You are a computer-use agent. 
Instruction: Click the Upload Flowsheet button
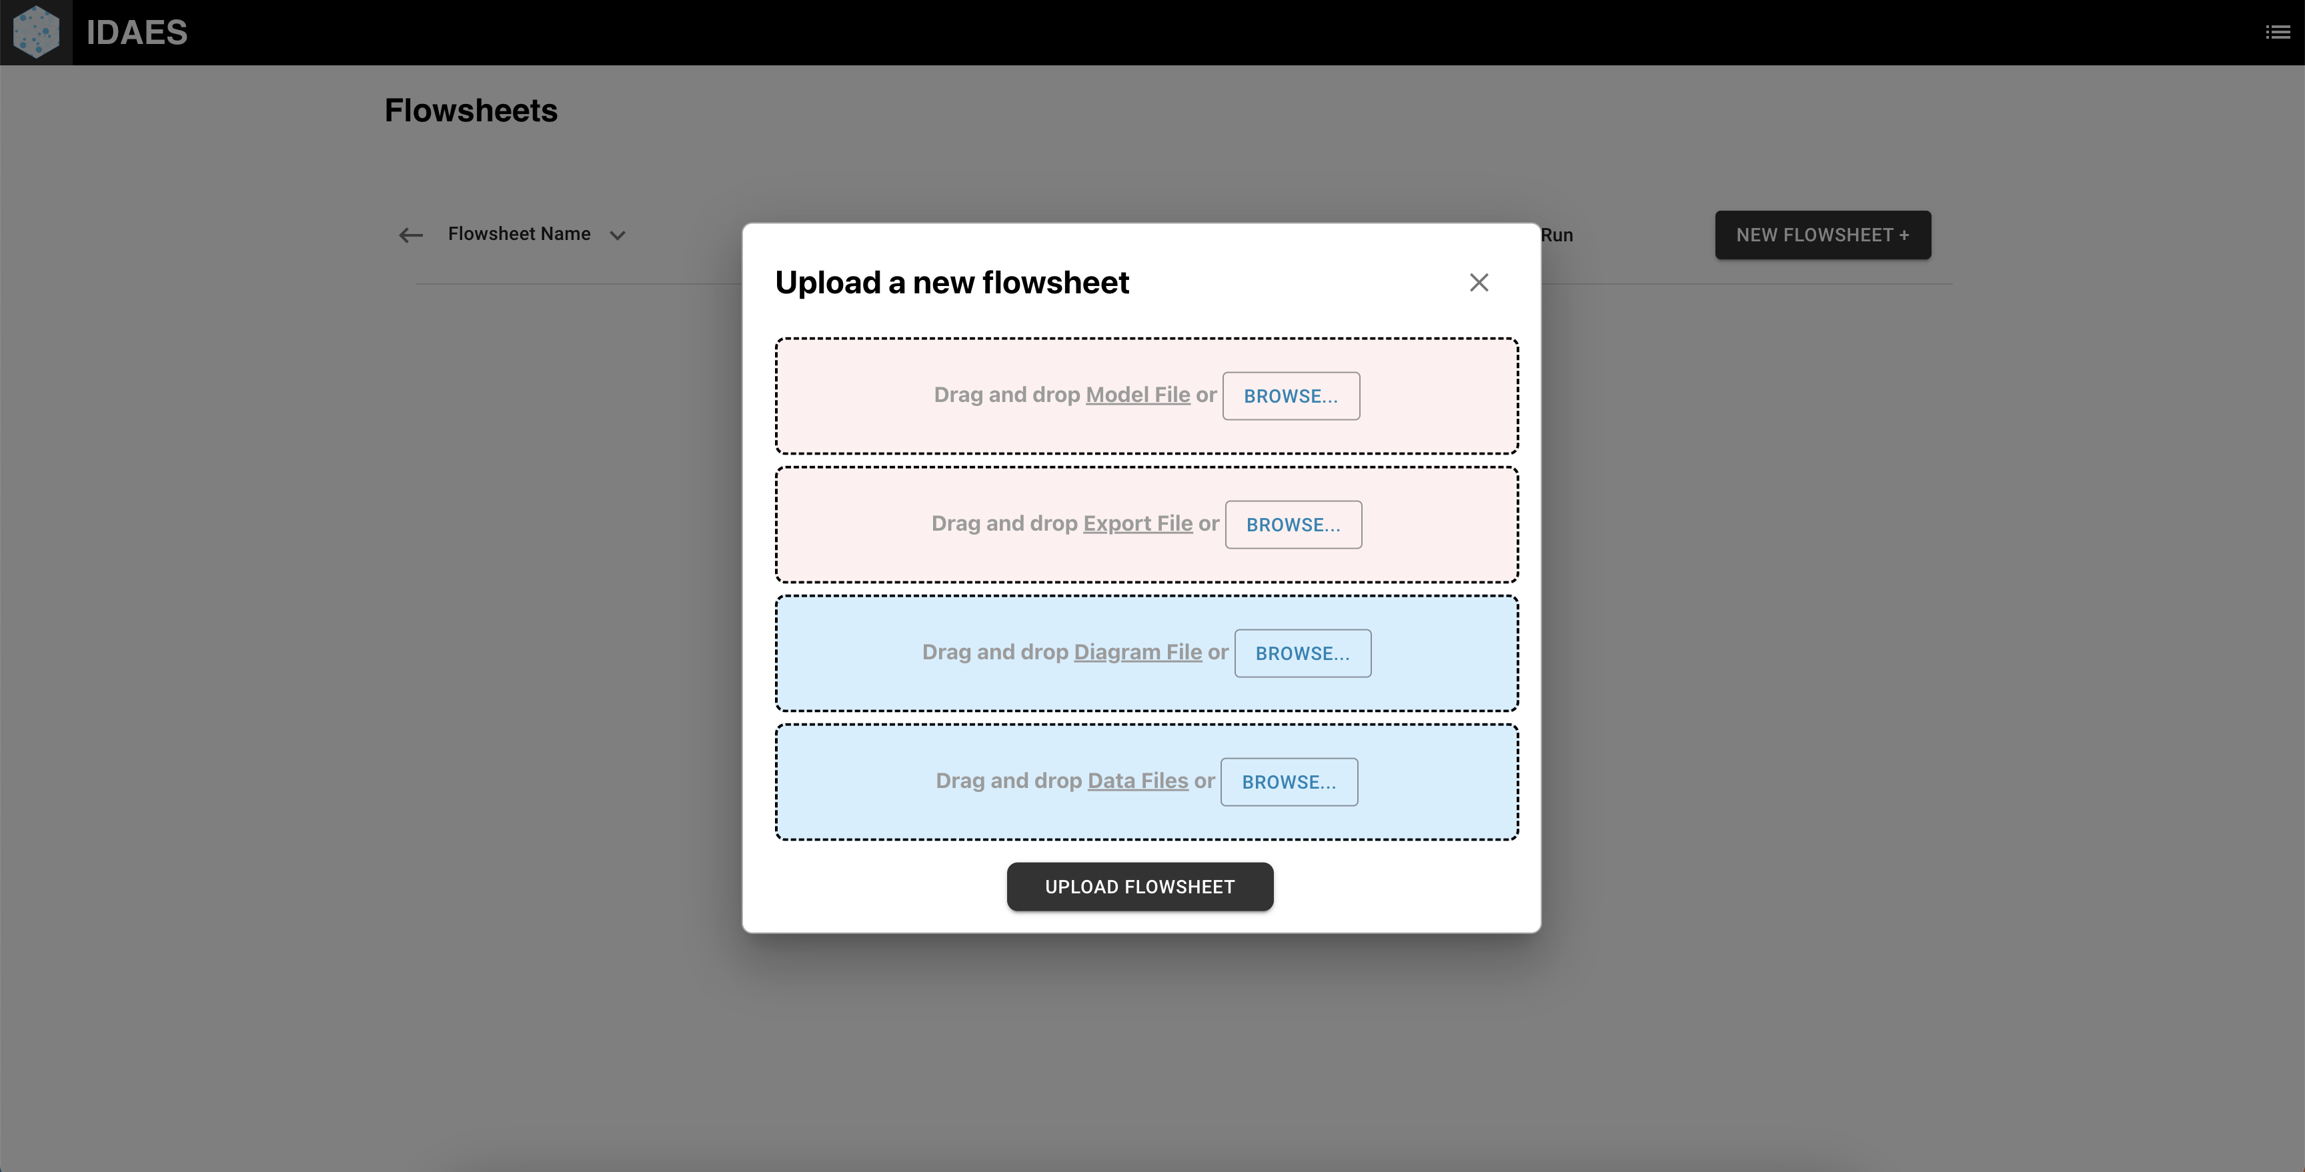(1140, 887)
